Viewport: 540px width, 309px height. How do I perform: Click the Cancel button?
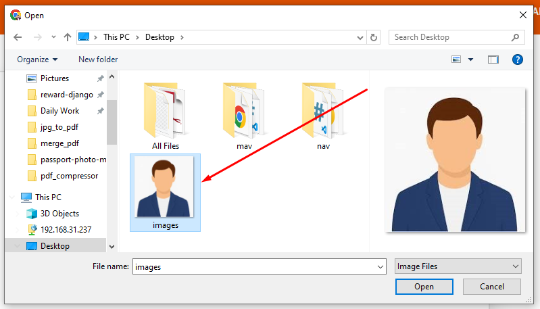pos(491,287)
